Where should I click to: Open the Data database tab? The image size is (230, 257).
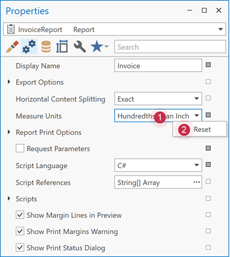pyautogui.click(x=46, y=47)
